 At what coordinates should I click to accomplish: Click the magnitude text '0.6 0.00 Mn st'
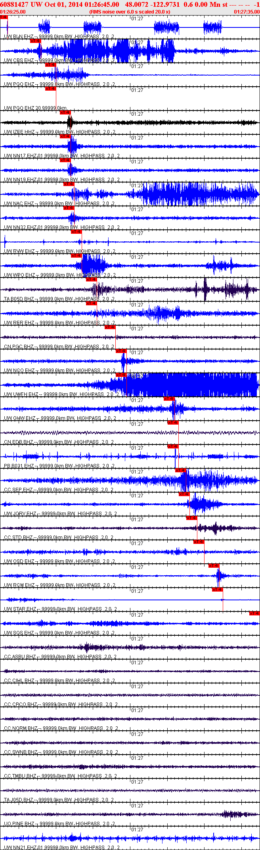point(205,5)
